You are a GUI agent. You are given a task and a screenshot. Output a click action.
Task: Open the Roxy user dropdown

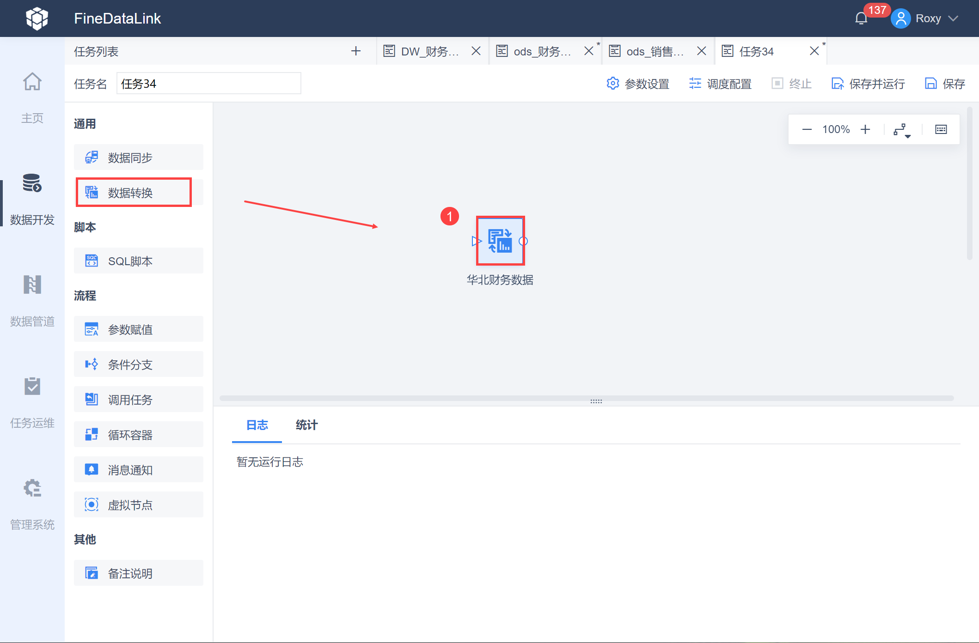928,18
